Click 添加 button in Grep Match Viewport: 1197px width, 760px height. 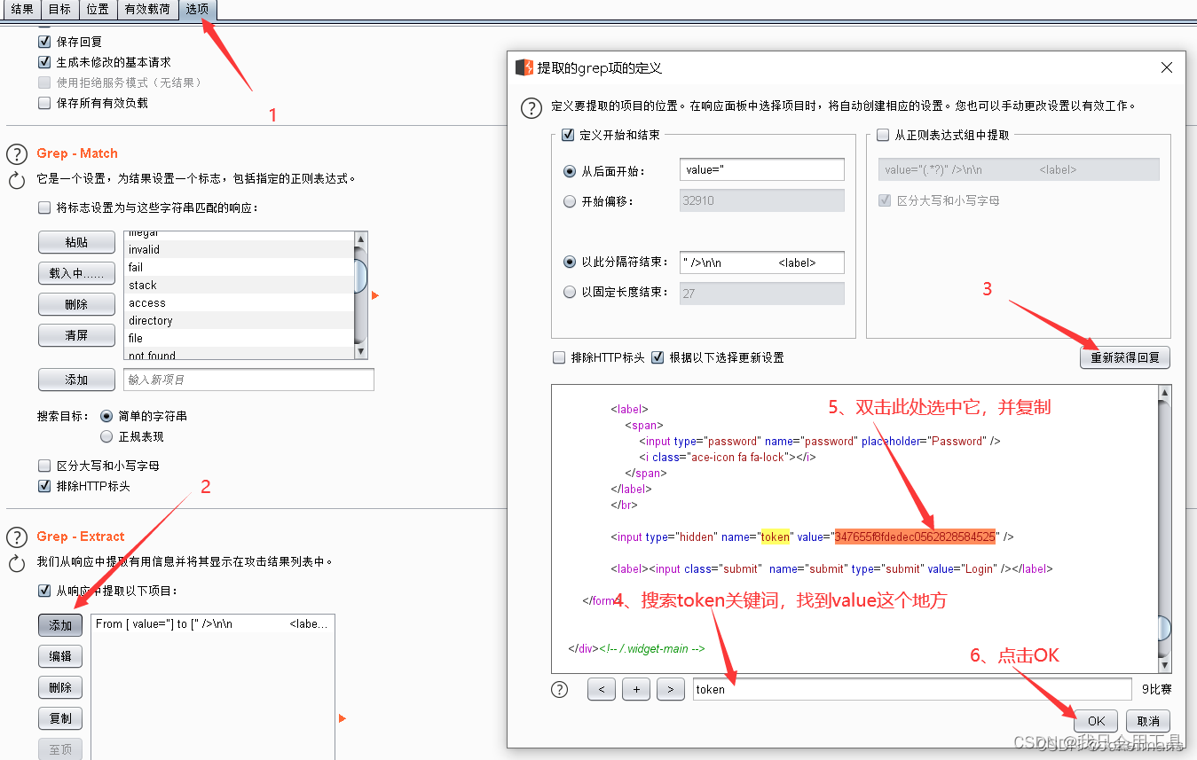point(76,380)
